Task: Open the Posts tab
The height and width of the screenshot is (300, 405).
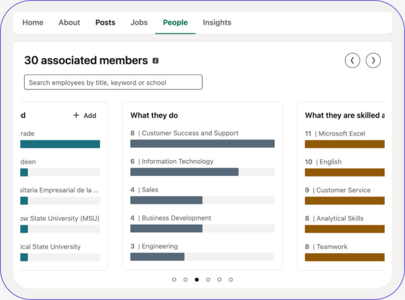Action: 105,23
